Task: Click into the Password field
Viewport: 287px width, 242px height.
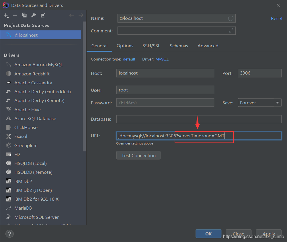Action: click(x=165, y=103)
